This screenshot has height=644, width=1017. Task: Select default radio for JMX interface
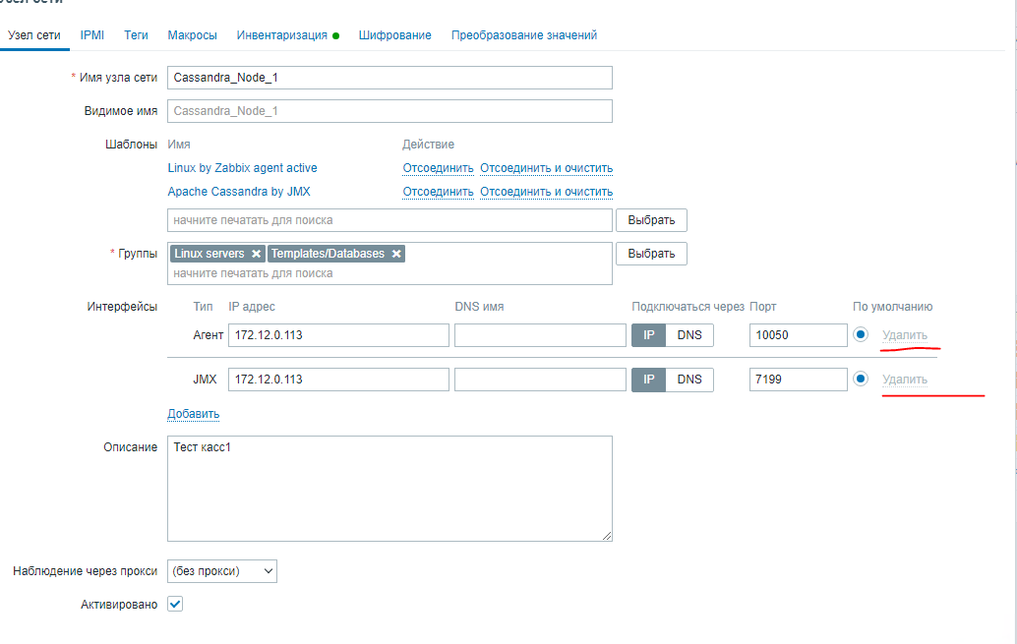(861, 379)
